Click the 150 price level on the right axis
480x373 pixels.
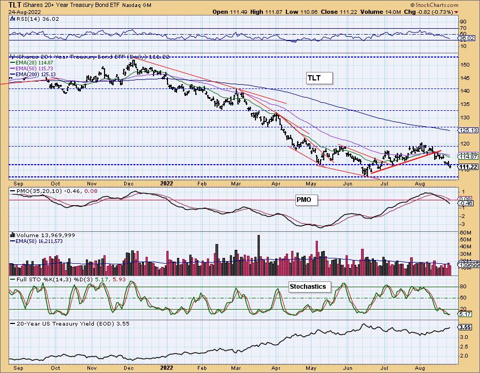tap(465, 65)
